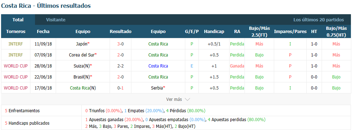The image size is (352, 130).
Task: Click the Impares/Pares column header
Action: tap(290, 32)
